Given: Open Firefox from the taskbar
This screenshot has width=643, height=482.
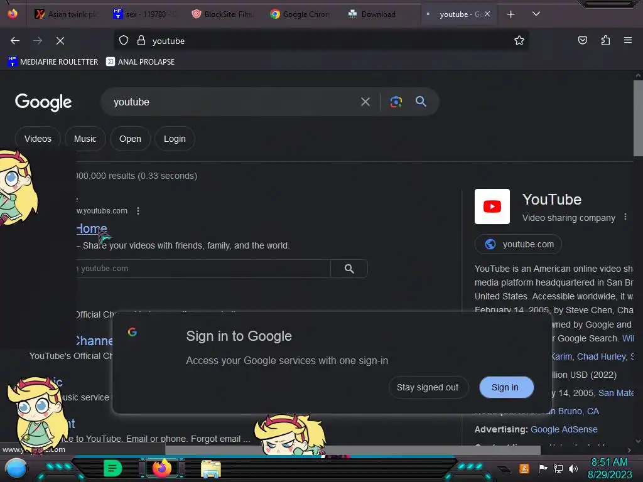Looking at the screenshot, I should tap(162, 468).
